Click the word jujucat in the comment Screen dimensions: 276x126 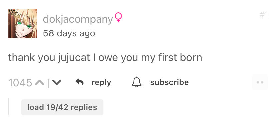[x=74, y=58]
